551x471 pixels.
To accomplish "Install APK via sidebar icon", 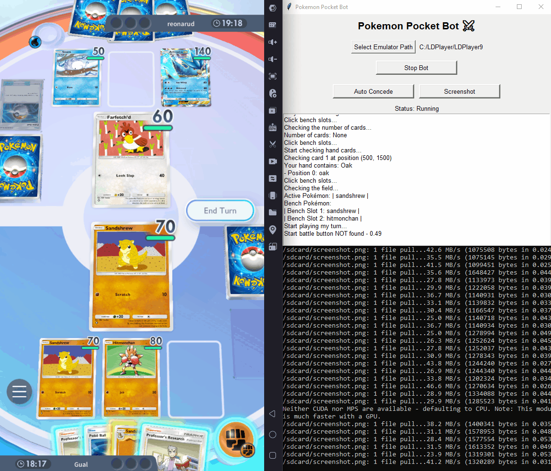I will point(273,127).
